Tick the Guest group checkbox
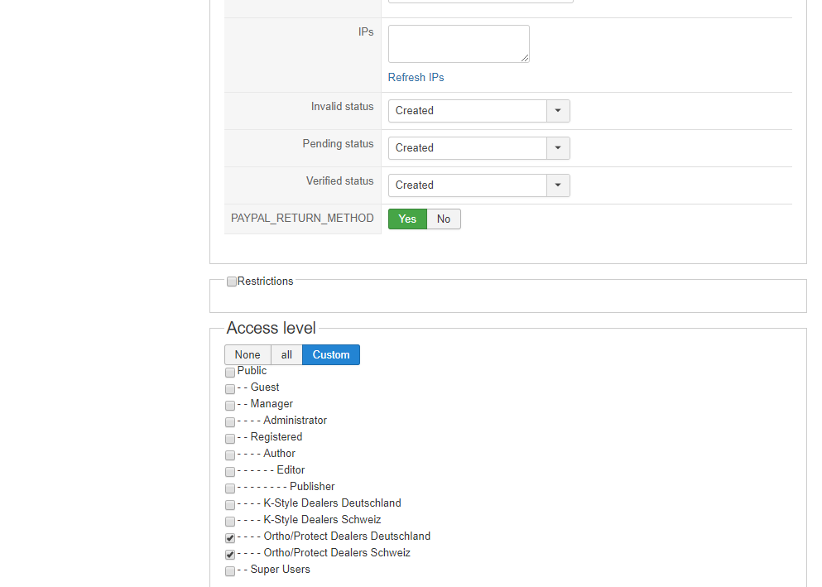This screenshot has height=587, width=822. 230,389
